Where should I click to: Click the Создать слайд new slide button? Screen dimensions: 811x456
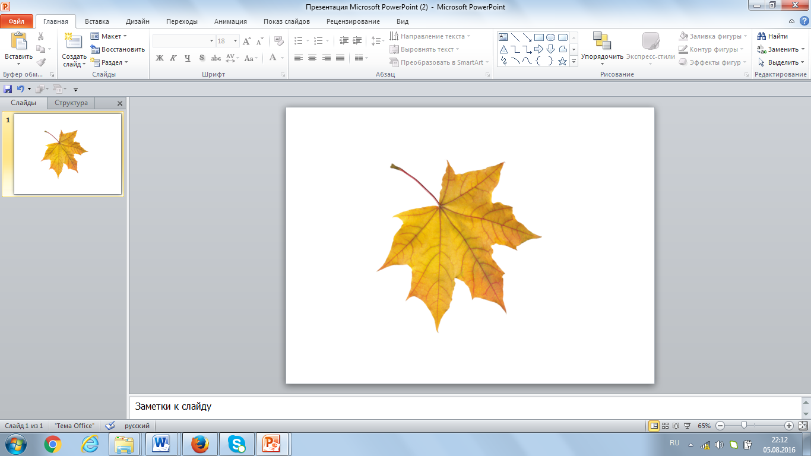pyautogui.click(x=74, y=49)
